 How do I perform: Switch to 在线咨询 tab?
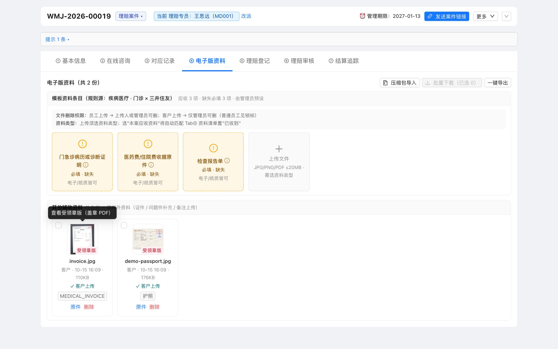click(115, 61)
